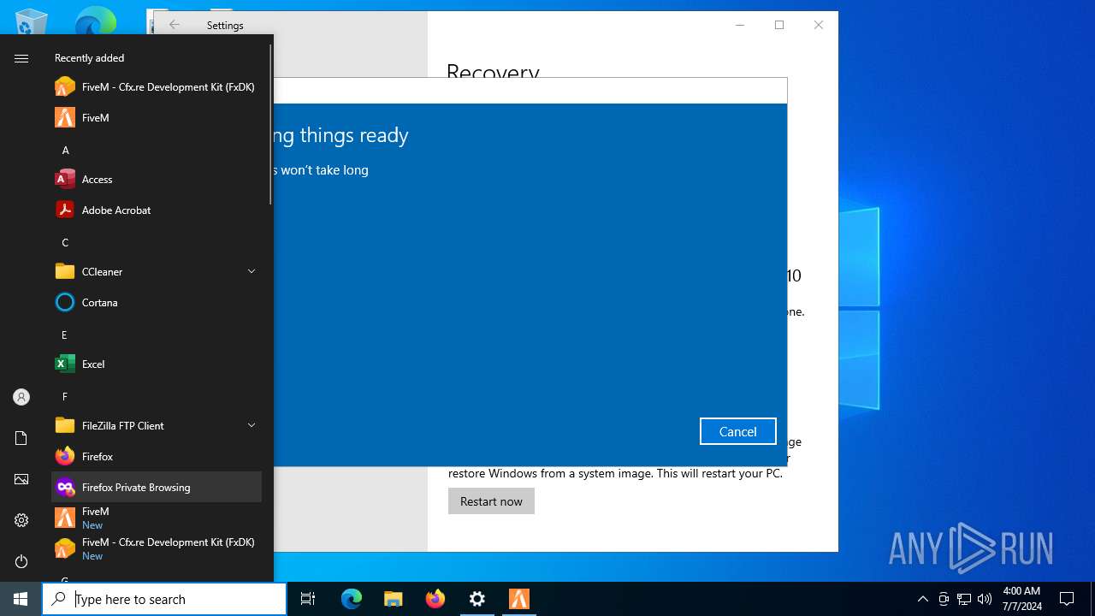Open the network tray icon
Image resolution: width=1095 pixels, height=616 pixels.
coord(964,599)
